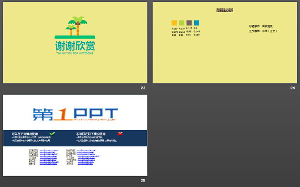The image size is (300, 187).
Task: Click the red X icon on slide 25
Action: tap(120, 133)
